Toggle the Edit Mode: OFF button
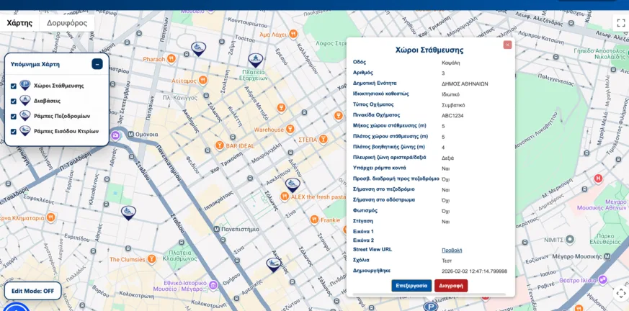629x311 pixels. (32, 291)
